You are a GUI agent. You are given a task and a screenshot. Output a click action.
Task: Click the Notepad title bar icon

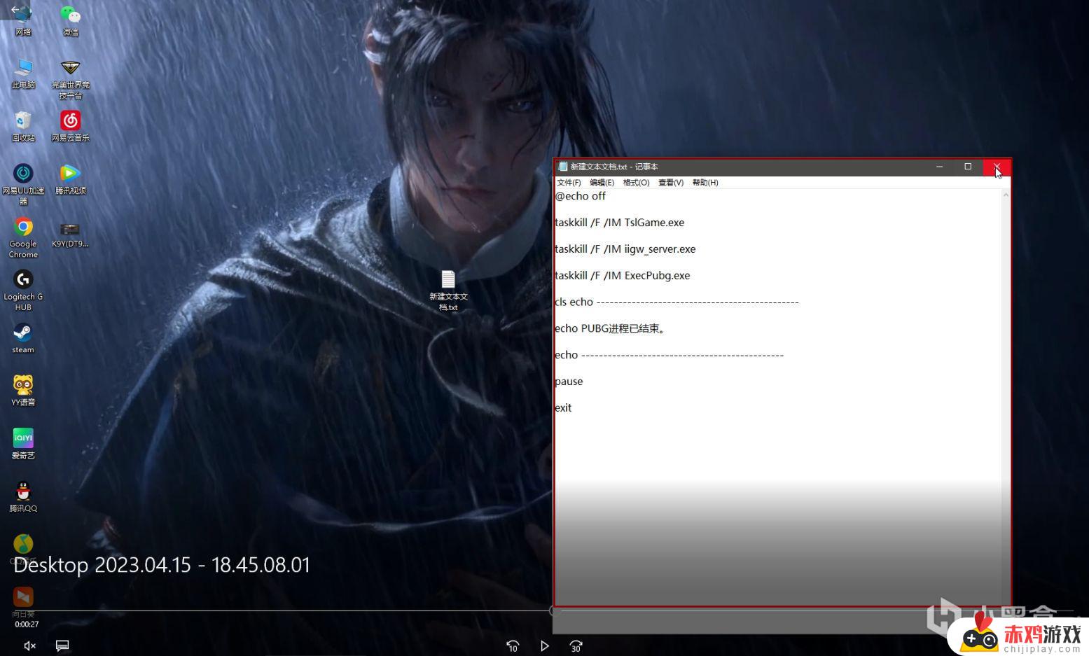pos(562,167)
